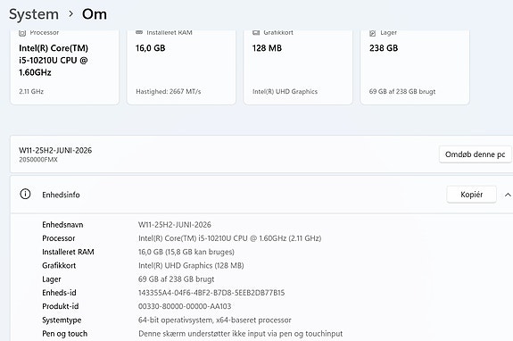The width and height of the screenshot is (513, 341).
Task: Select the 128 MB Grafikkort card
Action: pyautogui.click(x=298, y=67)
